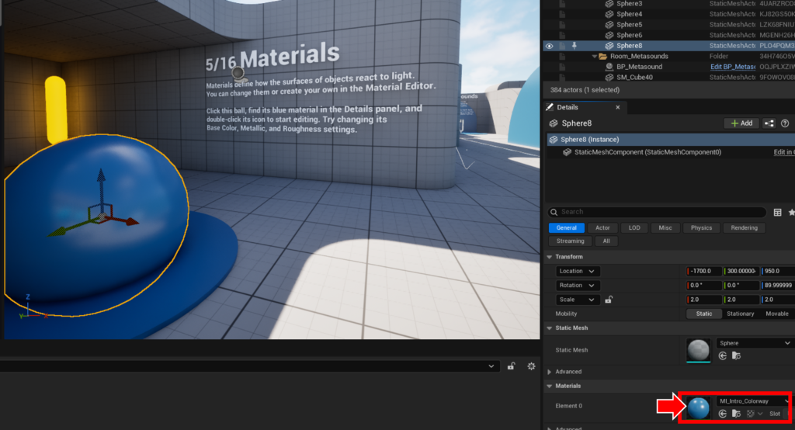Browse to Static Mesh asset in Content Browser

(736, 355)
